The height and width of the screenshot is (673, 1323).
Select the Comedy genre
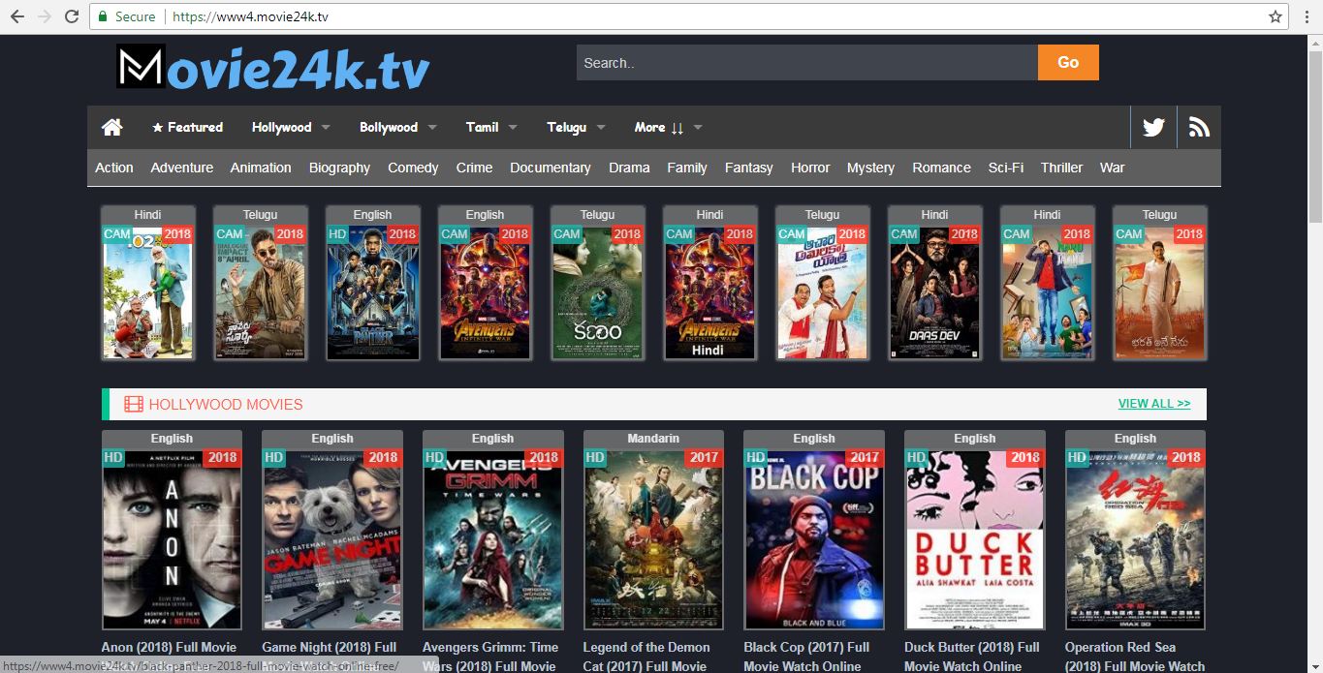tap(413, 168)
